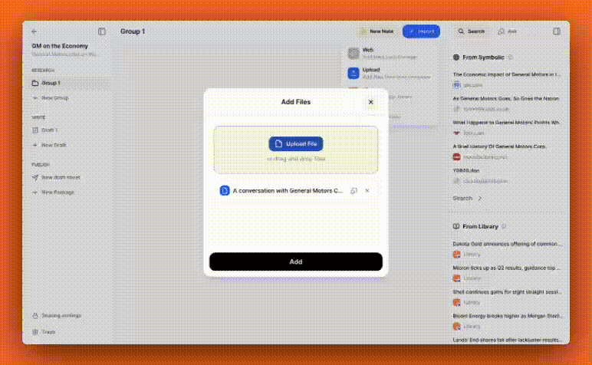Image resolution: width=592 pixels, height=365 pixels.
Task: Open 'A Brief History Of General Motors Corp.'
Action: tap(500, 146)
